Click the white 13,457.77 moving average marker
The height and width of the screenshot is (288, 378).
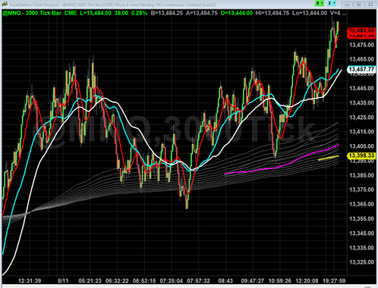point(361,69)
